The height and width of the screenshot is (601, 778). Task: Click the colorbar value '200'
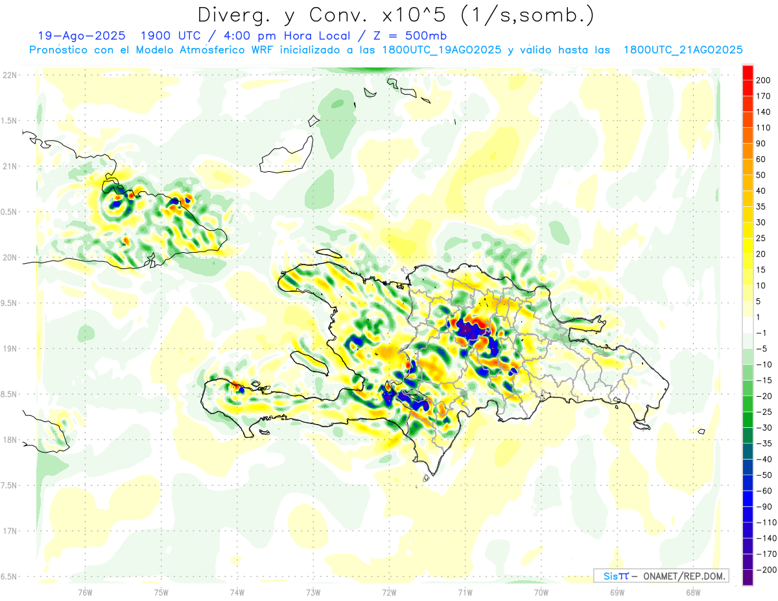coord(764,80)
